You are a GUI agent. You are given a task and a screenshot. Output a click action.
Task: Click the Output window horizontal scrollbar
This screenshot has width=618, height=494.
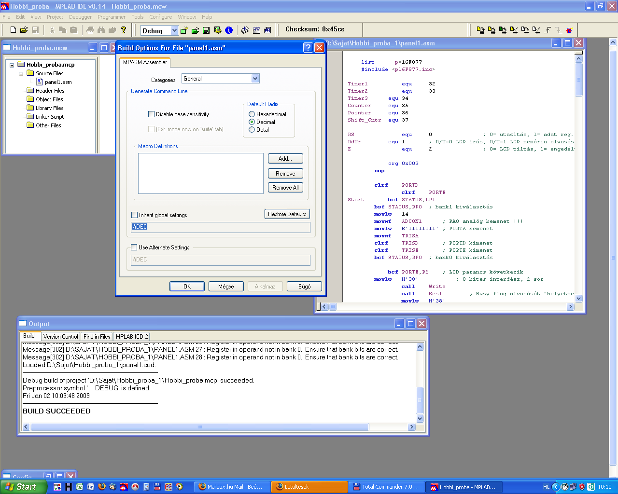click(199, 427)
